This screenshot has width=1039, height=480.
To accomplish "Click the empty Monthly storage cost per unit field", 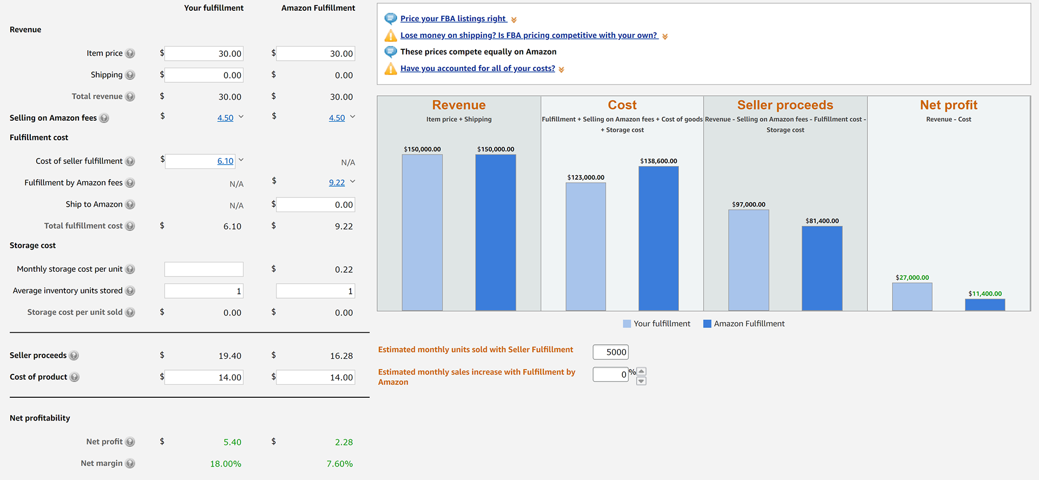I will point(204,269).
